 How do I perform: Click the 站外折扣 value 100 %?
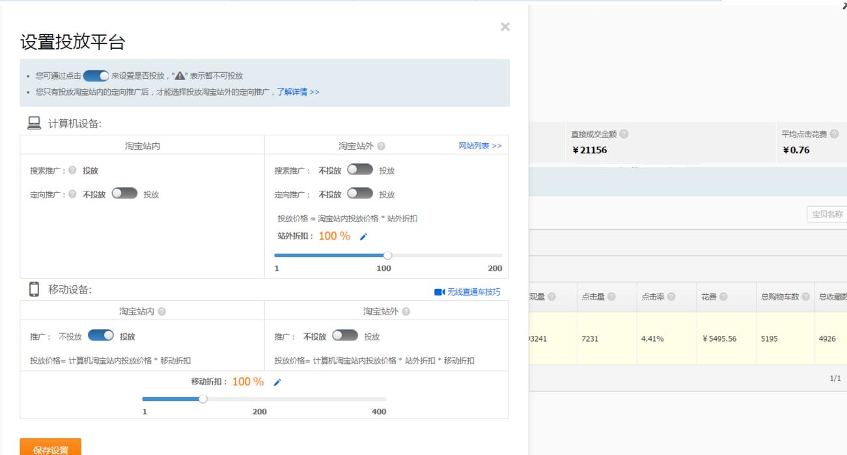pyautogui.click(x=335, y=236)
